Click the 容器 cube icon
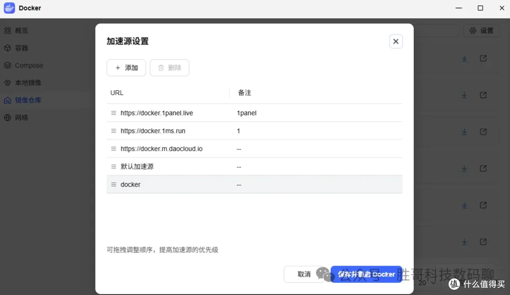Viewport: 510px width, 295px height. (x=8, y=48)
